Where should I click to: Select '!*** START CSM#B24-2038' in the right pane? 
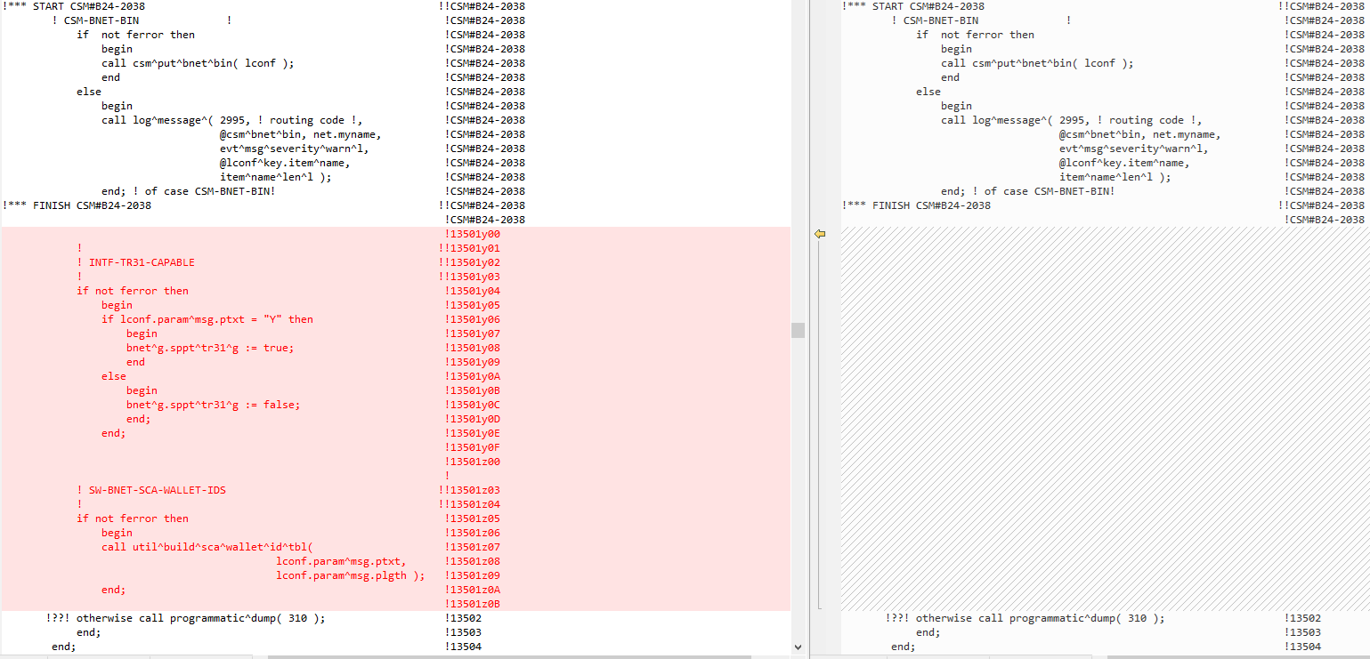pos(913,6)
